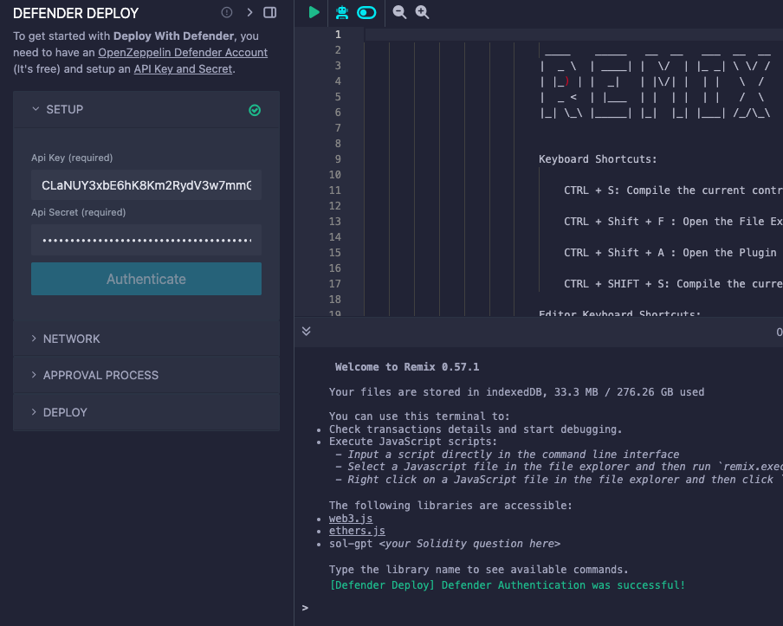Toggle the AI copilot switch in the toolbar

pyautogui.click(x=366, y=12)
